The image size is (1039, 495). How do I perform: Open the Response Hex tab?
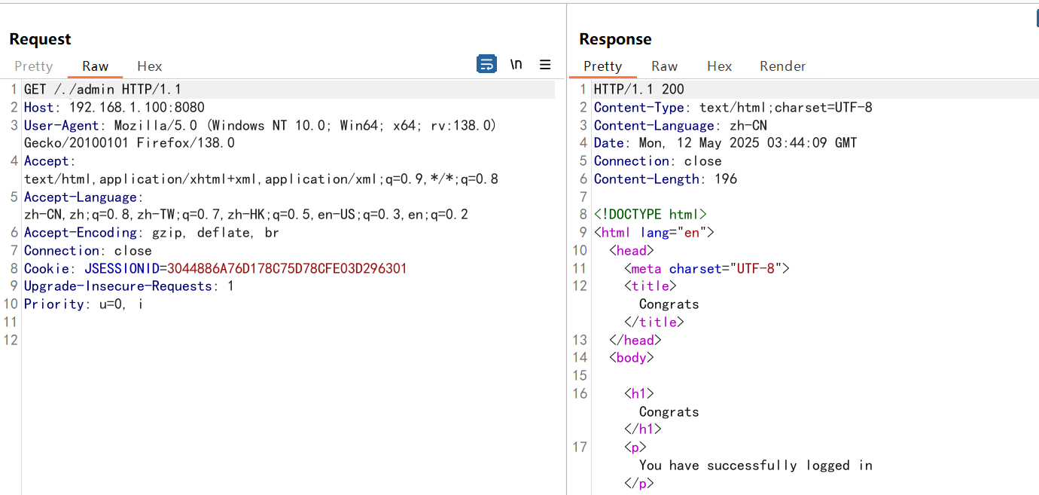tap(720, 66)
